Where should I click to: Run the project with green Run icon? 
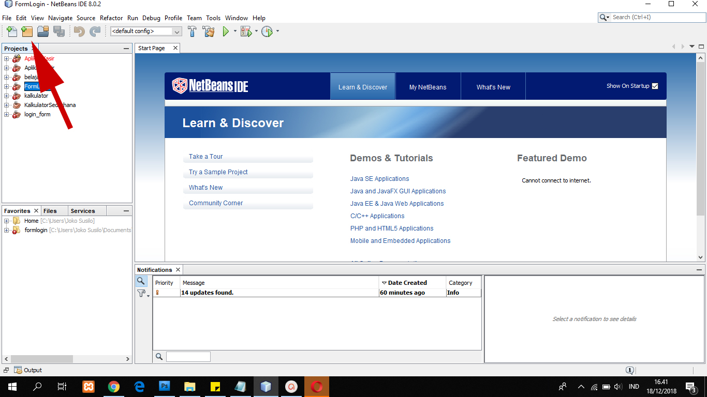click(x=227, y=32)
